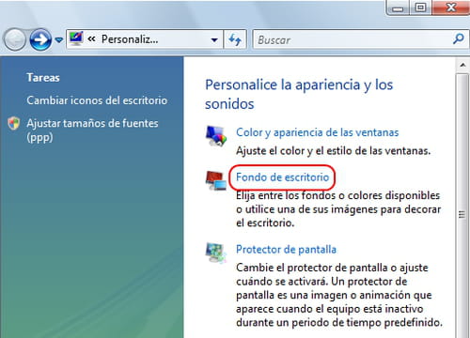The height and width of the screenshot is (338, 470).
Task: Click the Tareas heading in sidebar
Action: tap(43, 77)
